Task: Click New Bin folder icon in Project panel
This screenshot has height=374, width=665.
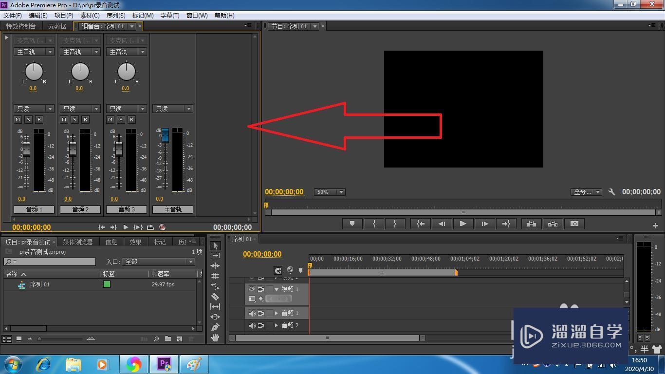Action: [x=168, y=338]
